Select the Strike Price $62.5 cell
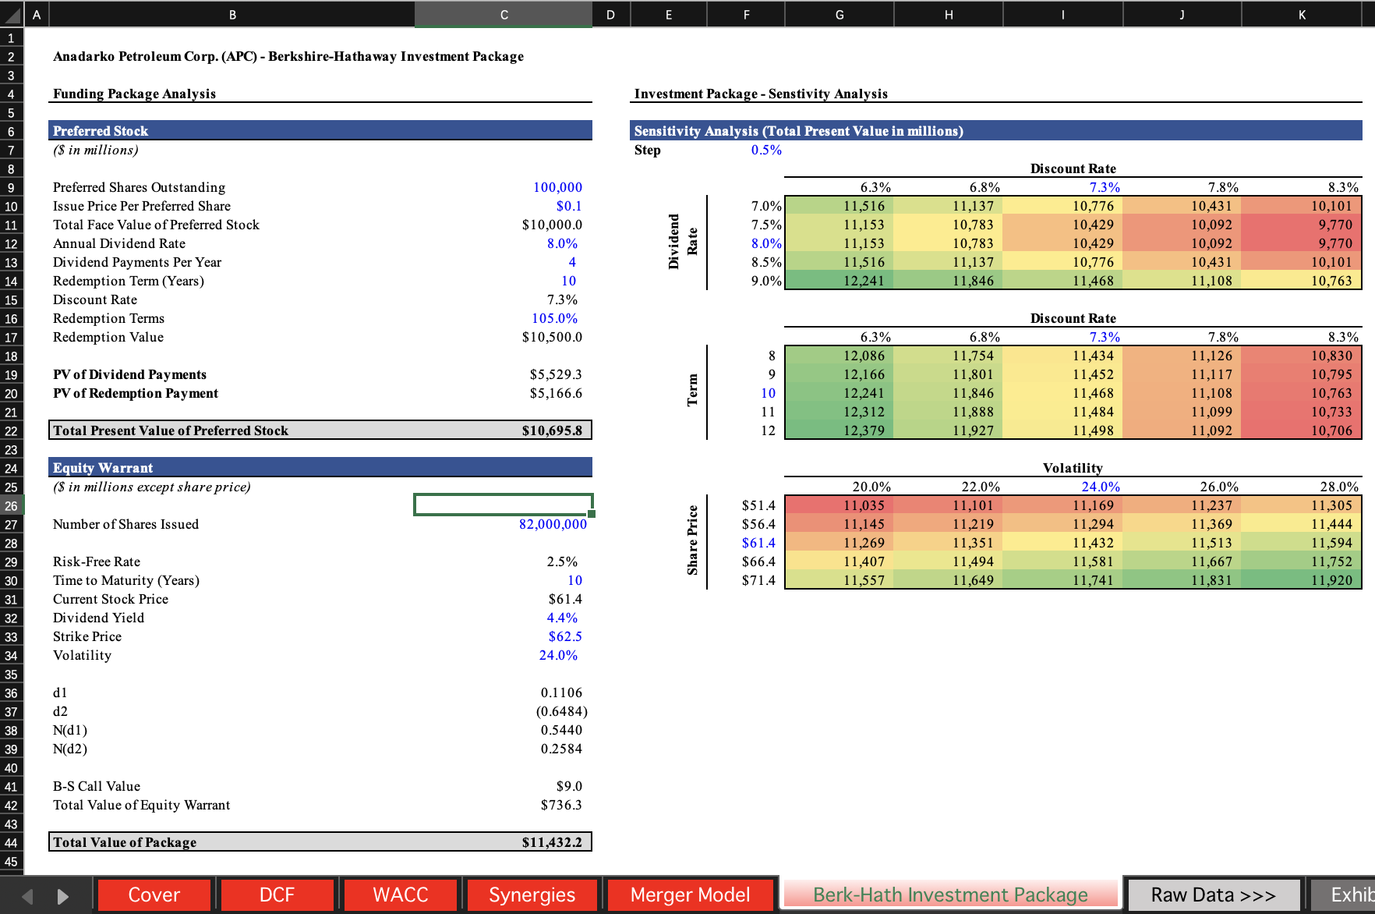The image size is (1375, 914). [x=564, y=636]
